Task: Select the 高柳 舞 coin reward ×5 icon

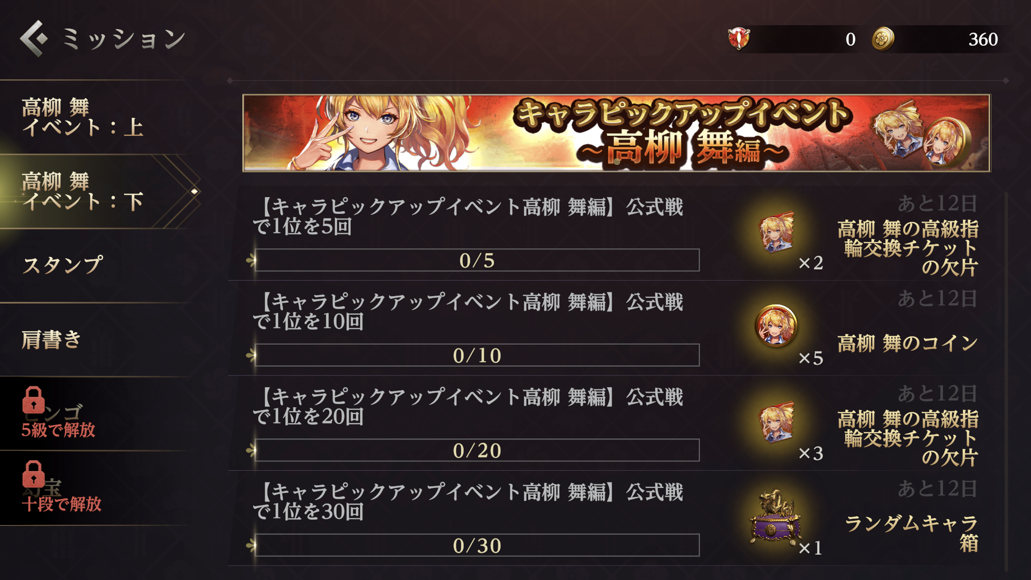Action: tap(776, 326)
